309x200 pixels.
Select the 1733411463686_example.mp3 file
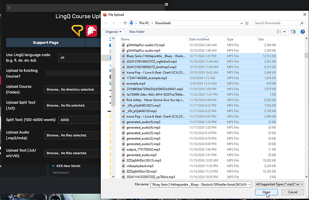point(198,78)
